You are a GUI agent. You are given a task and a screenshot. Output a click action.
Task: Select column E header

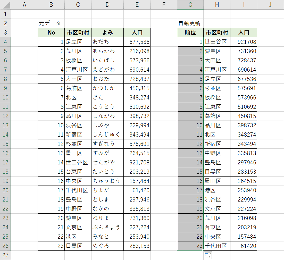point(137,5)
